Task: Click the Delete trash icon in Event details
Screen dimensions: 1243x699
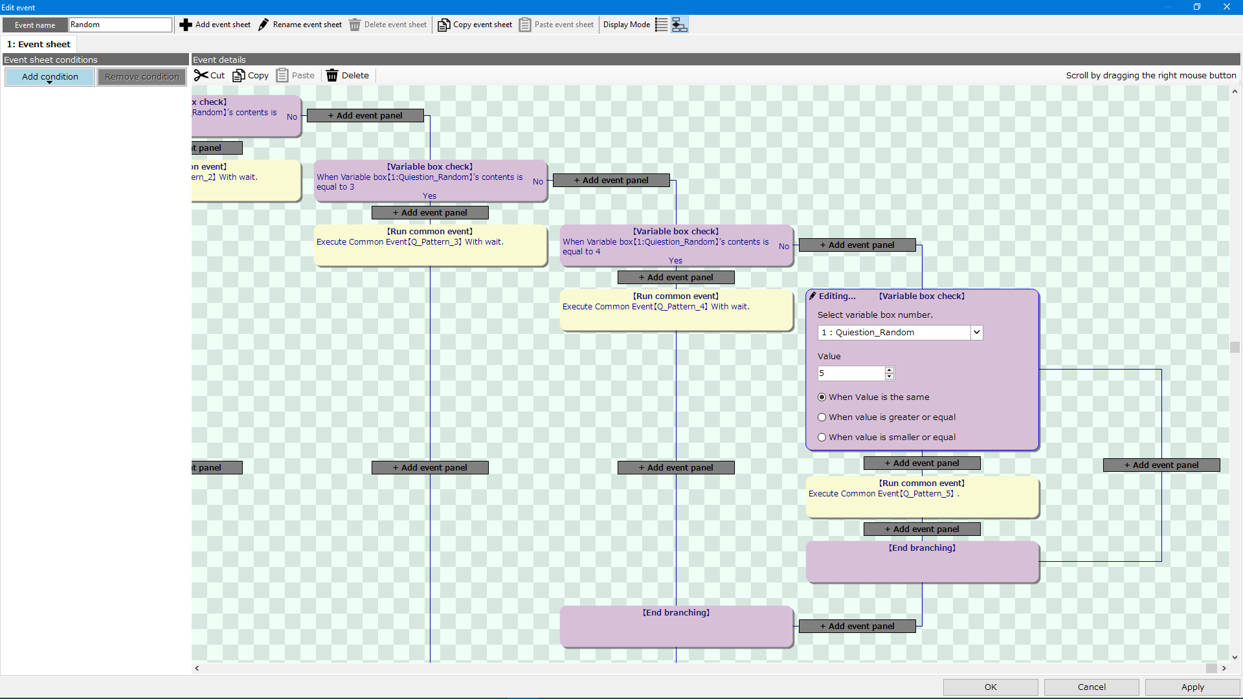Action: pos(332,76)
